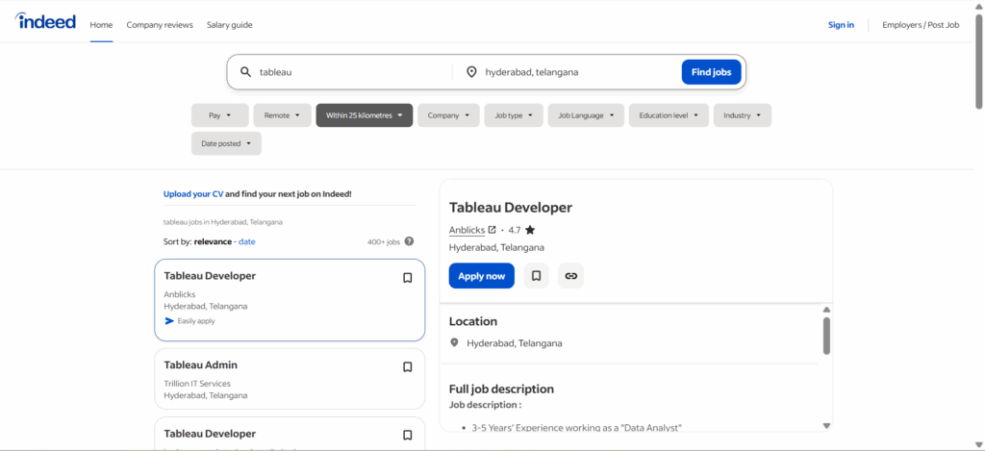Click job panel scrollbar up arrow
Screen dimensions: 985x451
tap(826, 310)
